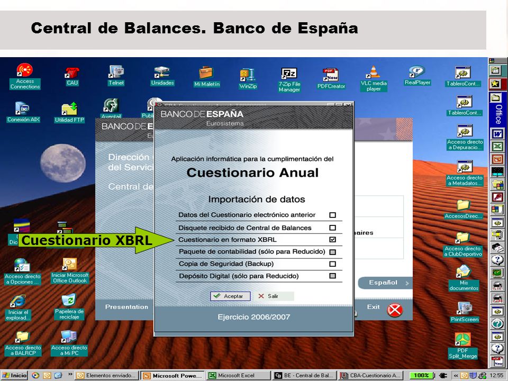Expand the quick launch chevron on the taskbar

click(x=70, y=375)
